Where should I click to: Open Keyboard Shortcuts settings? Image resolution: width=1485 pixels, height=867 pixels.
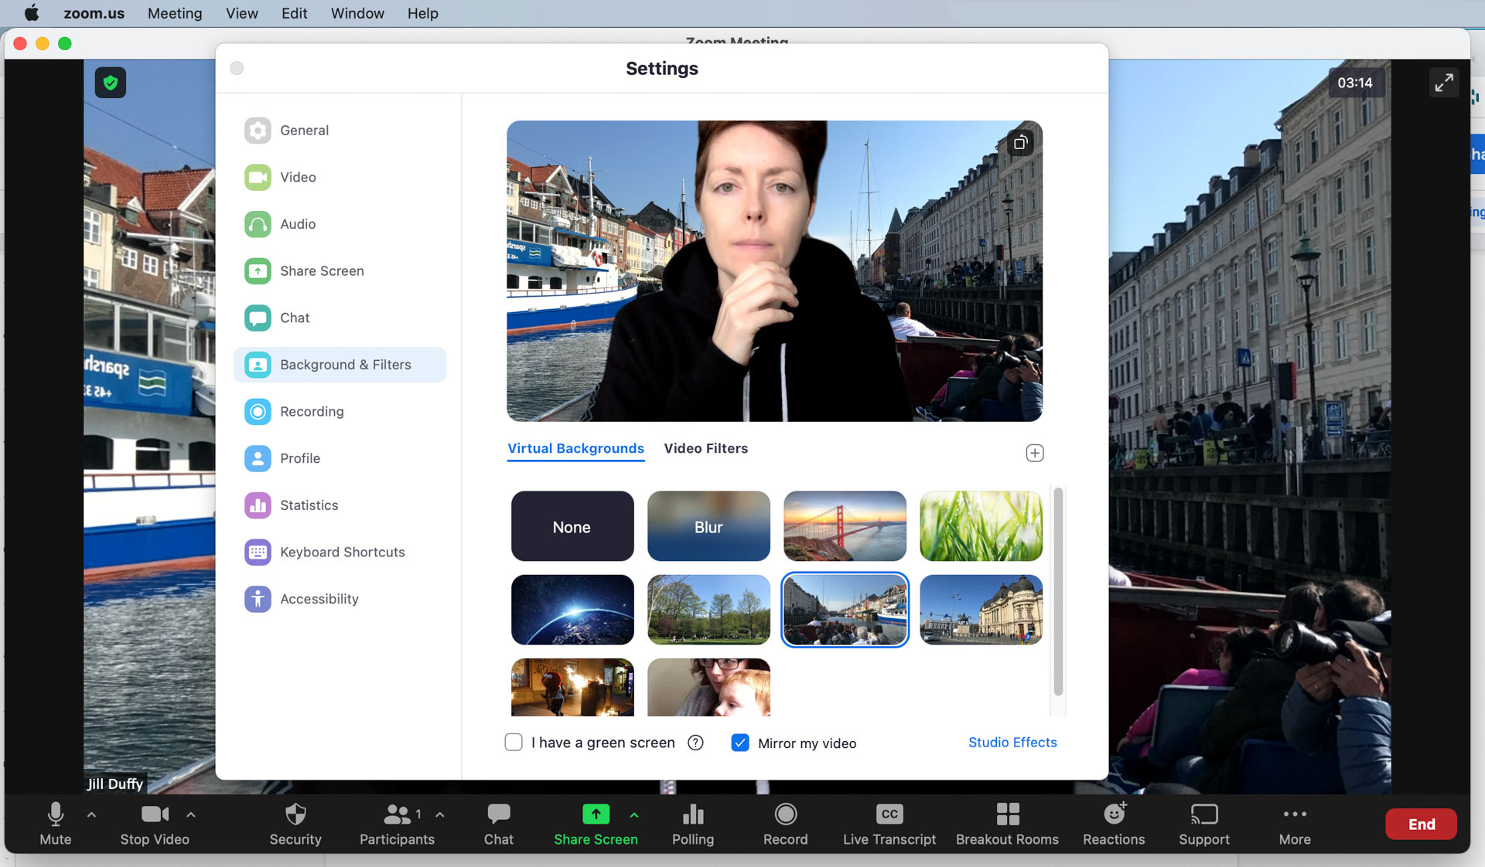pyautogui.click(x=340, y=552)
